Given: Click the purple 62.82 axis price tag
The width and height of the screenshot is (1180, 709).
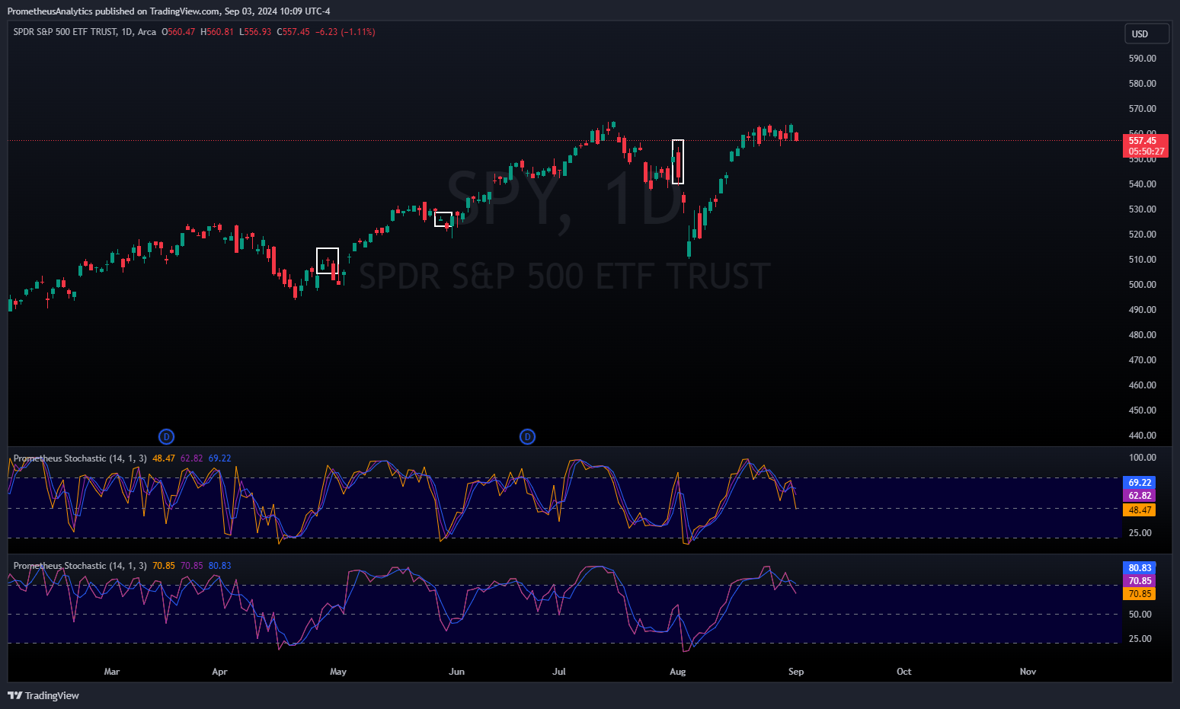Looking at the screenshot, I should click(1139, 496).
